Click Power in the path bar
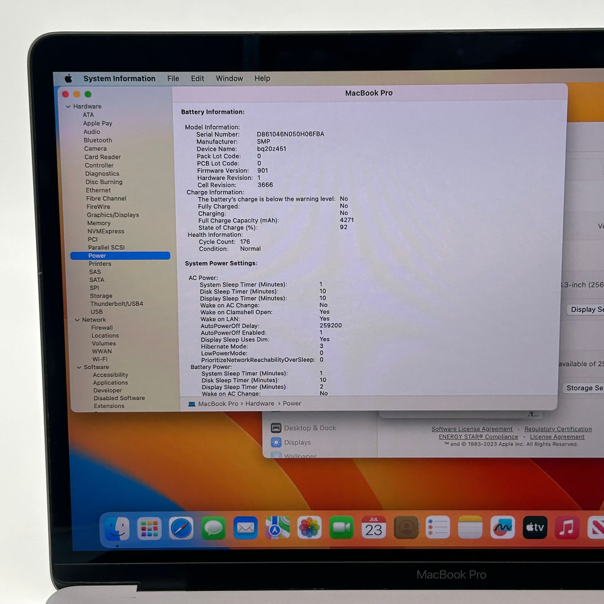Viewport: 604px width, 604px height. tap(292, 403)
